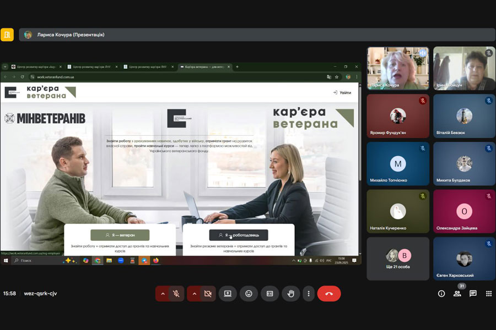The height and width of the screenshot is (330, 496).
Task: Select Олександра Зайцева participant tile
Action: [465, 211]
